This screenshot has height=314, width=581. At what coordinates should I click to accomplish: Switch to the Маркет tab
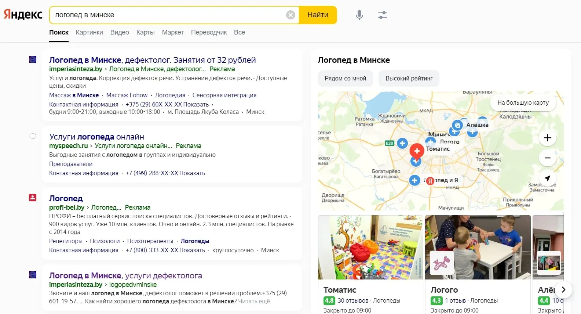(x=173, y=32)
